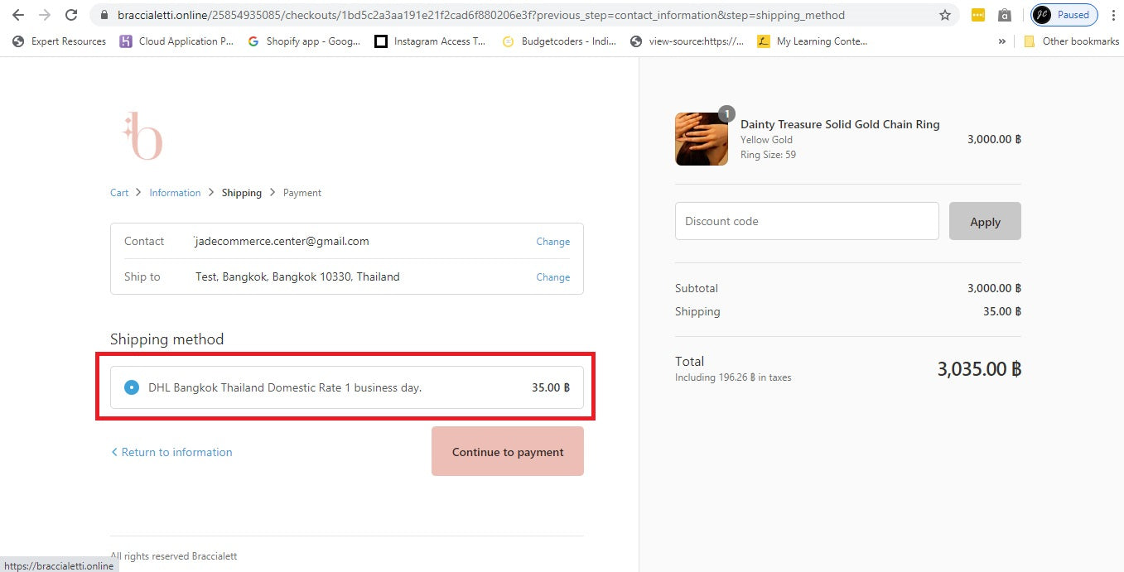Image resolution: width=1124 pixels, height=572 pixels.
Task: Click the gold chain ring thumbnail
Action: (702, 139)
